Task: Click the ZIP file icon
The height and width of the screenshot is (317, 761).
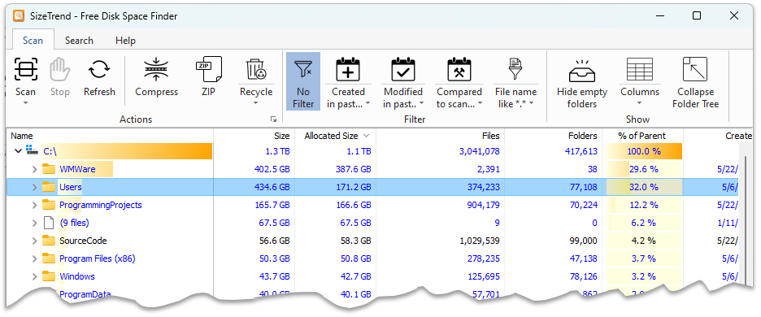Action: 208,69
